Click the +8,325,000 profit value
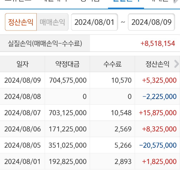Screen dimensions: 180x180 (x=159, y=129)
